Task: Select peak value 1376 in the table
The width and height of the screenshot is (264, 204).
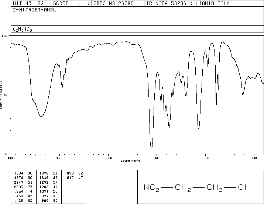Action: pyautogui.click(x=44, y=173)
